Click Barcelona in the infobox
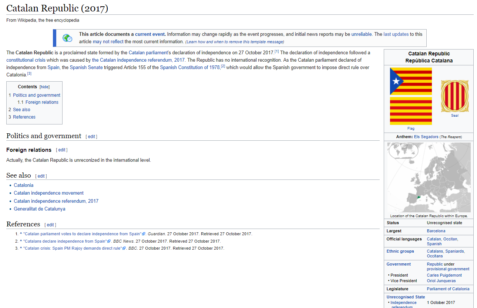The width and height of the screenshot is (477, 308). point(436,231)
